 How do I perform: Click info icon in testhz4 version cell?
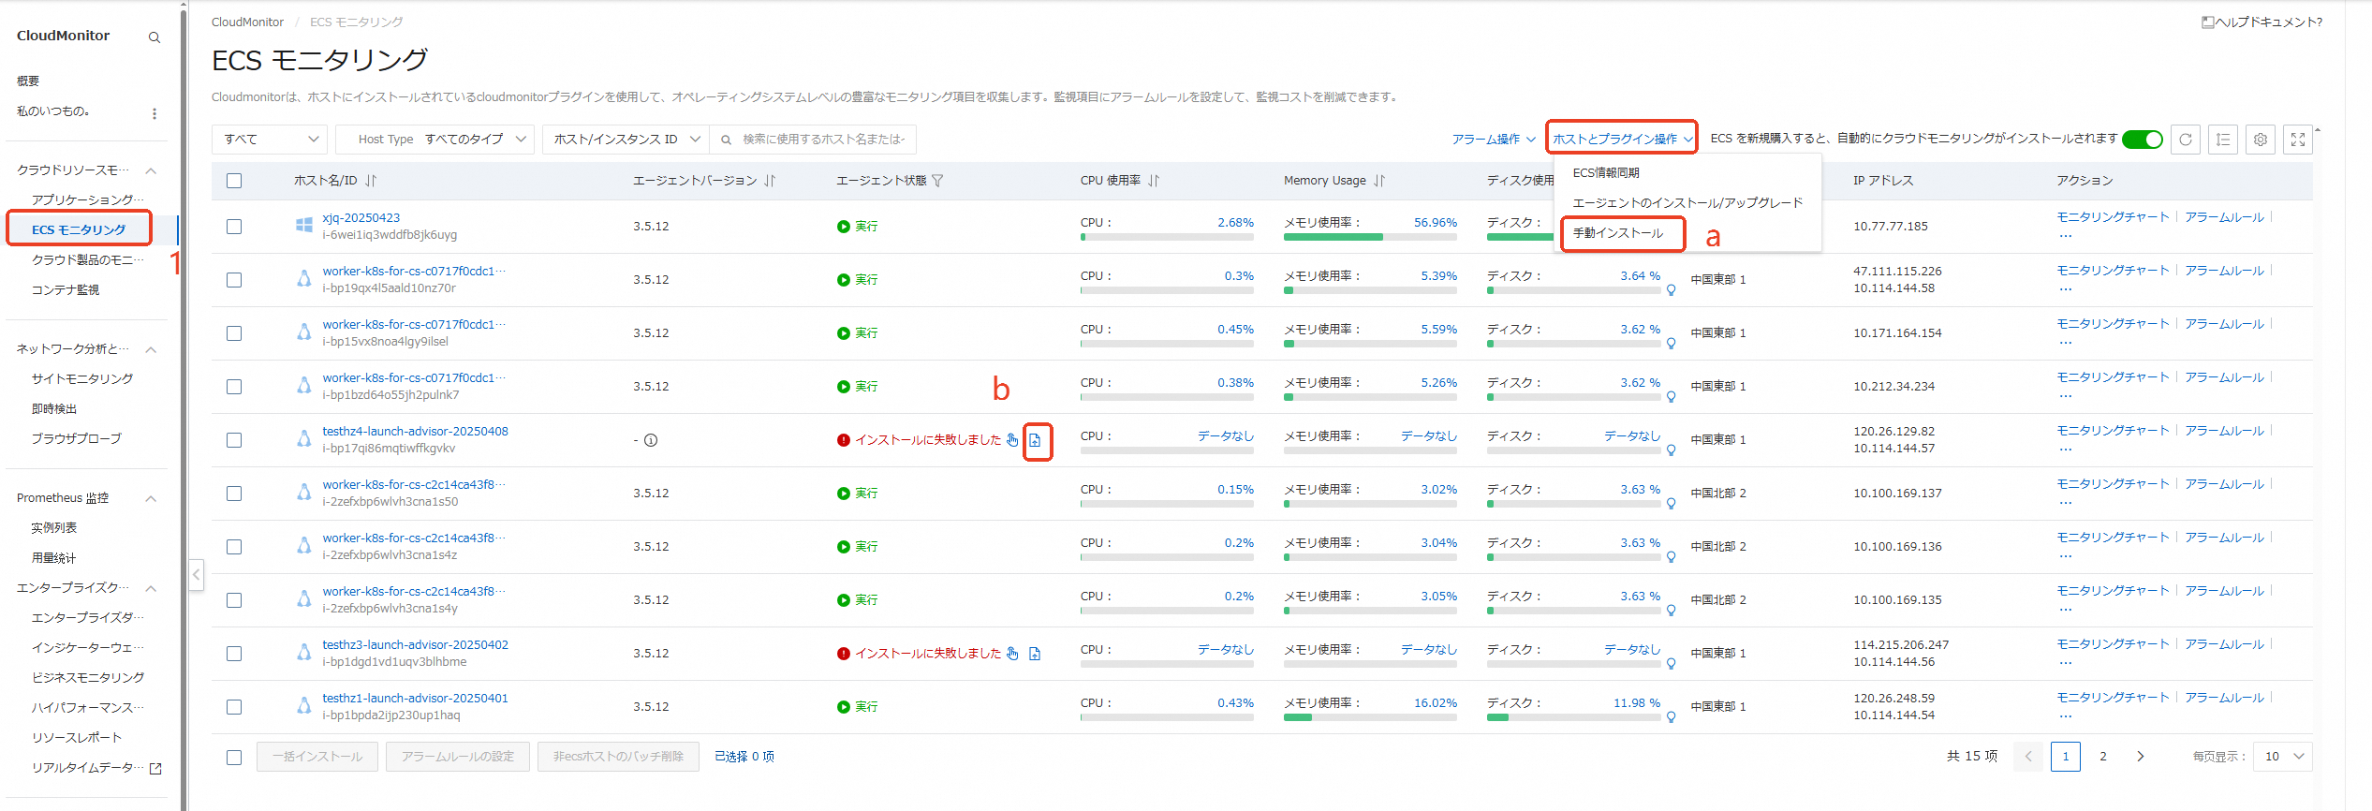point(651,440)
